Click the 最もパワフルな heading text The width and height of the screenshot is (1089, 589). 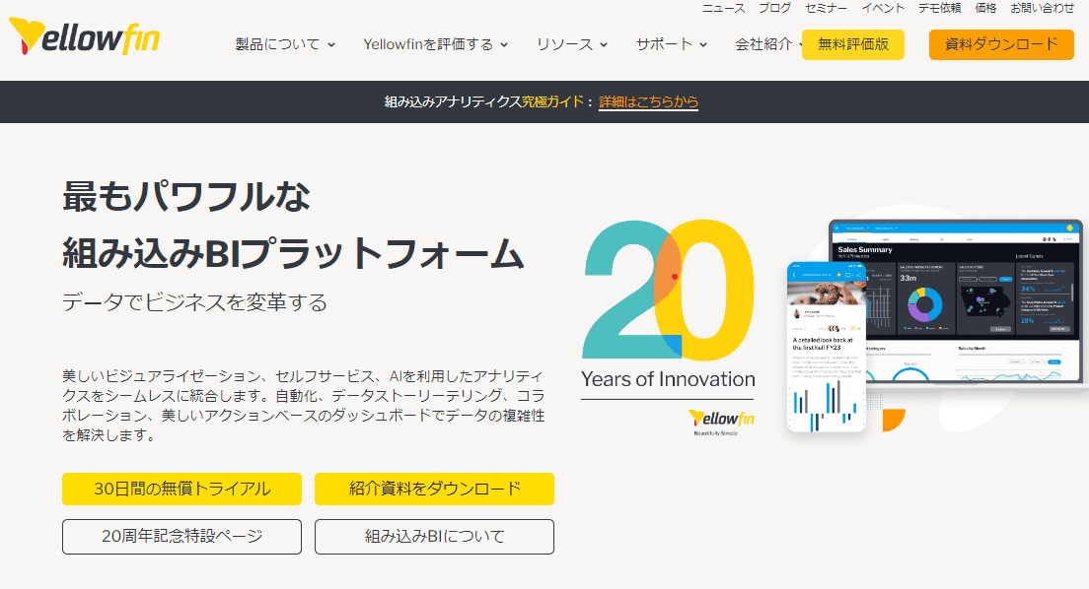[186, 196]
